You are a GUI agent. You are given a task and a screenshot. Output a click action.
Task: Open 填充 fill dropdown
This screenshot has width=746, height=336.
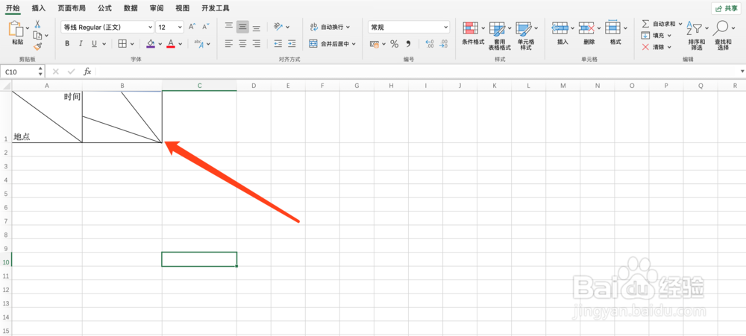click(656, 35)
